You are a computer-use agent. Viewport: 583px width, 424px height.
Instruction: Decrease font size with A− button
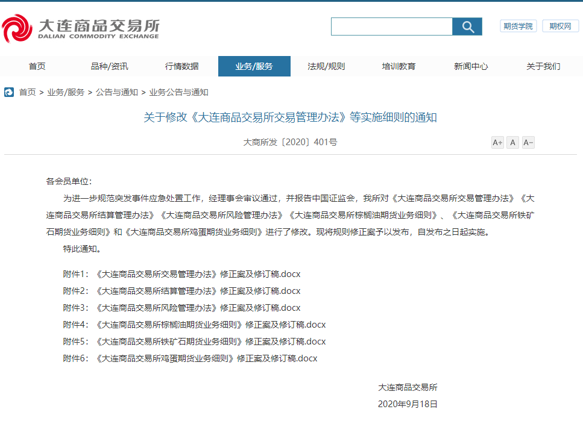[528, 143]
